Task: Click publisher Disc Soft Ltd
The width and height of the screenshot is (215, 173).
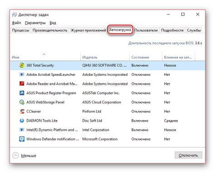Action: [92, 121]
